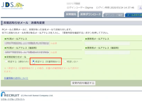Click the cut-off button beside login time
Viewport: 142px width, 101px height.
click(x=140, y=8)
